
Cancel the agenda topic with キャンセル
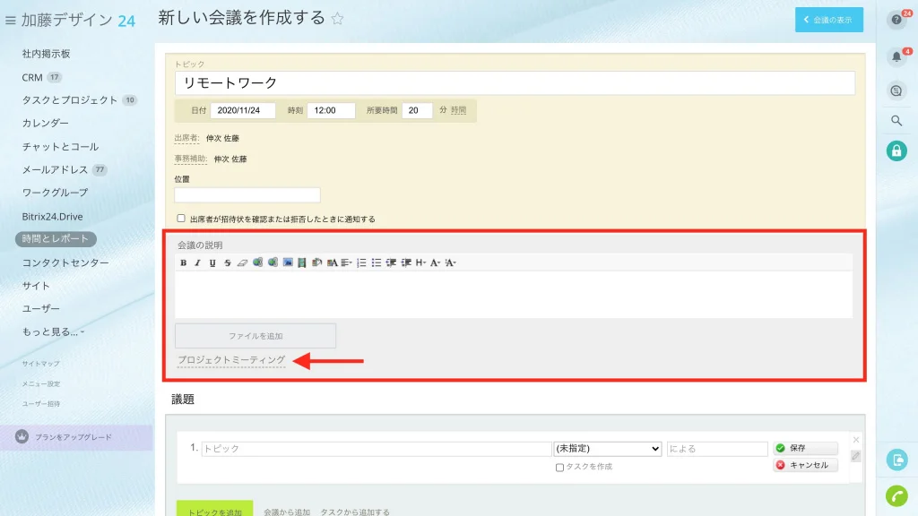pyautogui.click(x=805, y=465)
